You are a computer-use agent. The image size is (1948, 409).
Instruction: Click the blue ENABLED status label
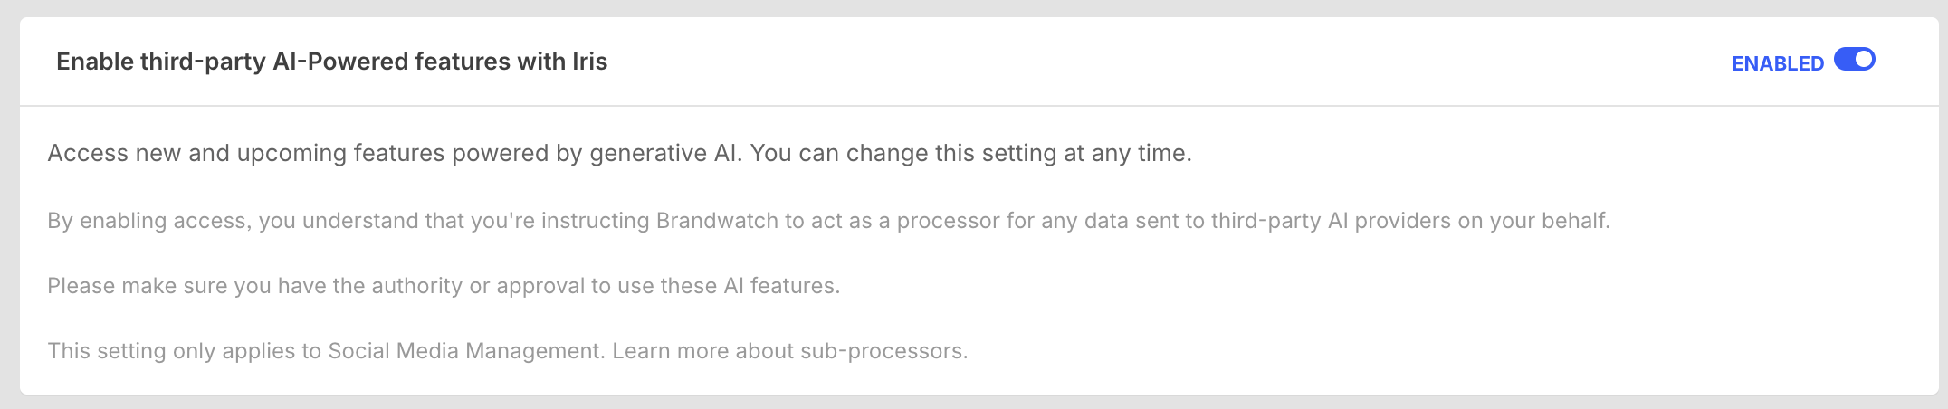click(x=1777, y=63)
